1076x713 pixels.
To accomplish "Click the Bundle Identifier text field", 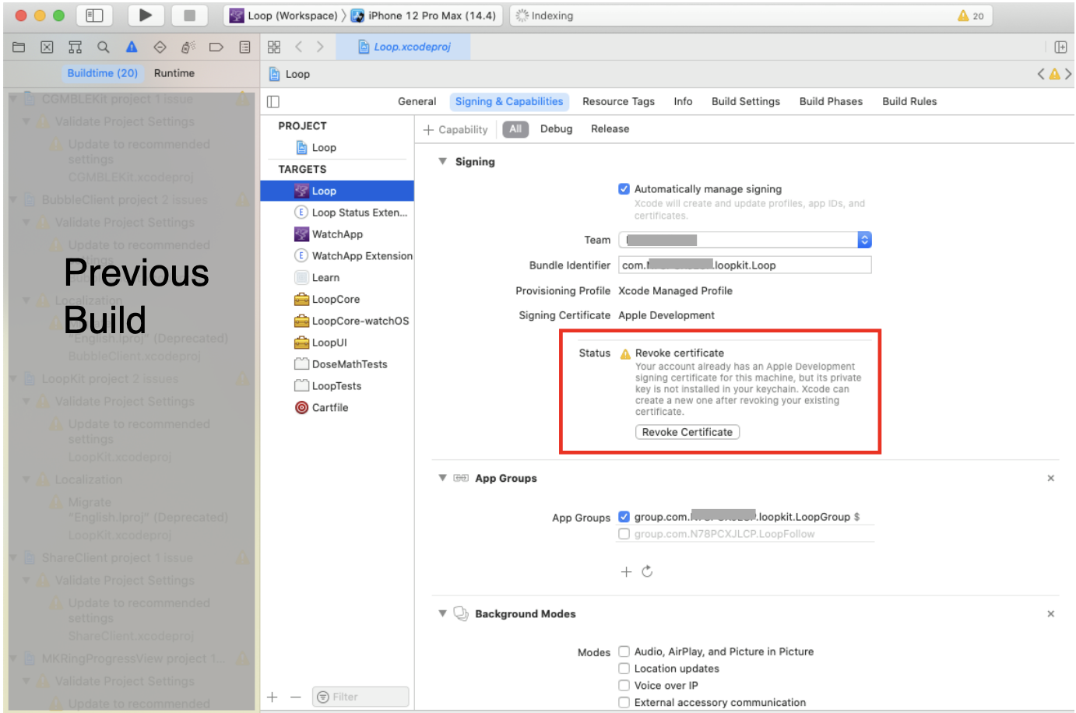I will click(x=744, y=265).
